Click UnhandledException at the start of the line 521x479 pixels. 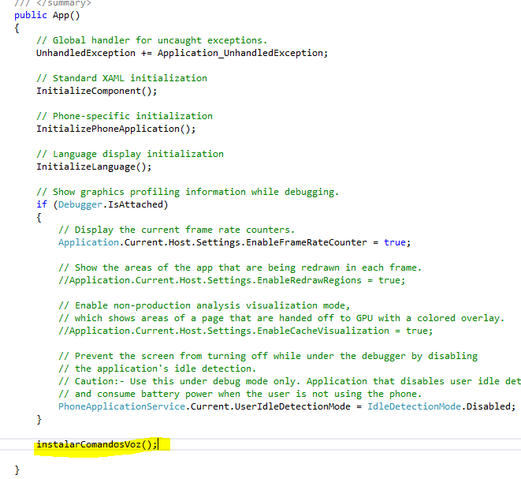point(86,53)
